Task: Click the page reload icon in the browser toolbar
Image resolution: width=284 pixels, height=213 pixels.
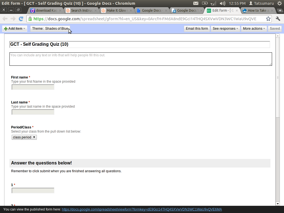Action: click(x=21, y=19)
